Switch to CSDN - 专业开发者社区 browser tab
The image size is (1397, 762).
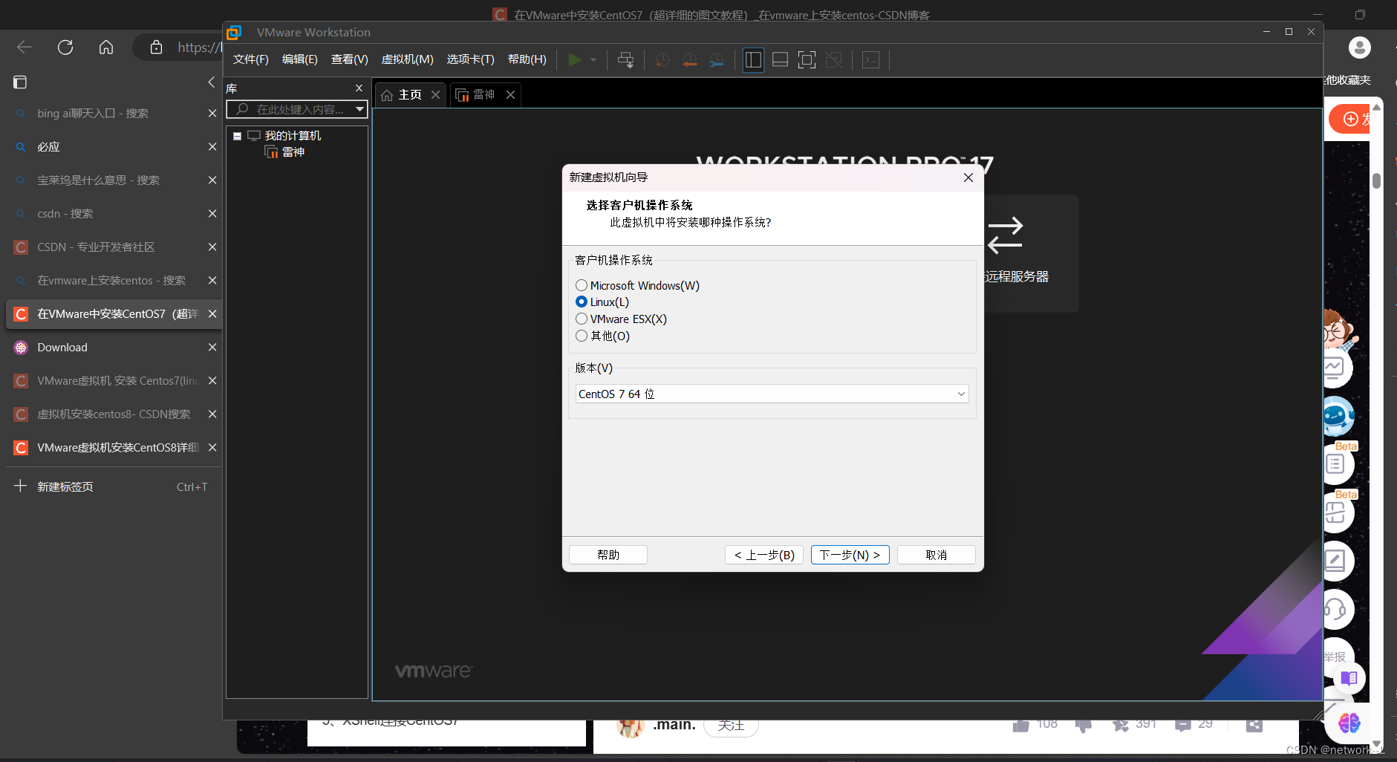114,247
